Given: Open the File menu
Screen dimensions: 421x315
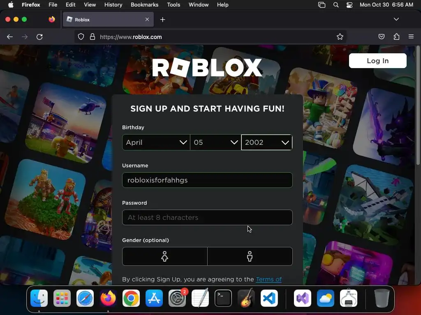Looking at the screenshot, I should coord(53,5).
